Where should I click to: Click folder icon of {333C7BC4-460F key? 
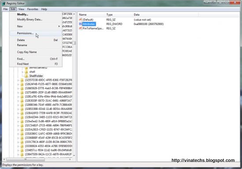[22, 142]
